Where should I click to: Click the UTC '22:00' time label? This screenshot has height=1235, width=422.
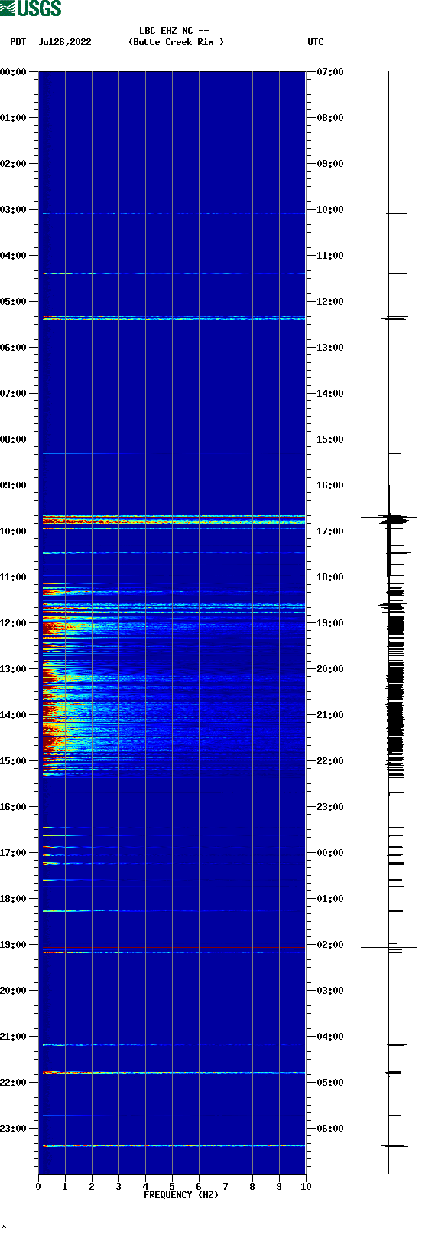[x=330, y=761]
